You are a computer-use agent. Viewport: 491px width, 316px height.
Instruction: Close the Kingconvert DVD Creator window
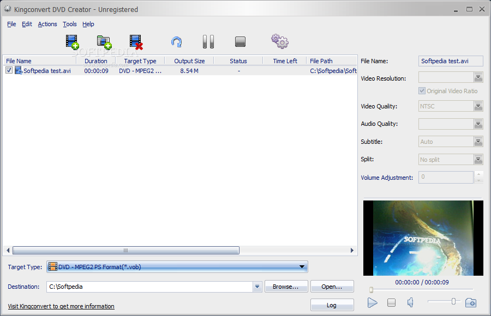482,9
